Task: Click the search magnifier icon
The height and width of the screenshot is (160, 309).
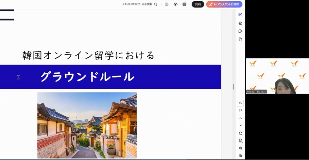Action: click(156, 4)
